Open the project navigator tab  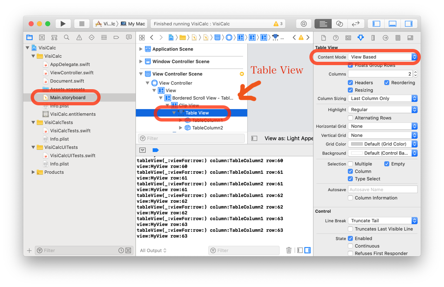[29, 37]
